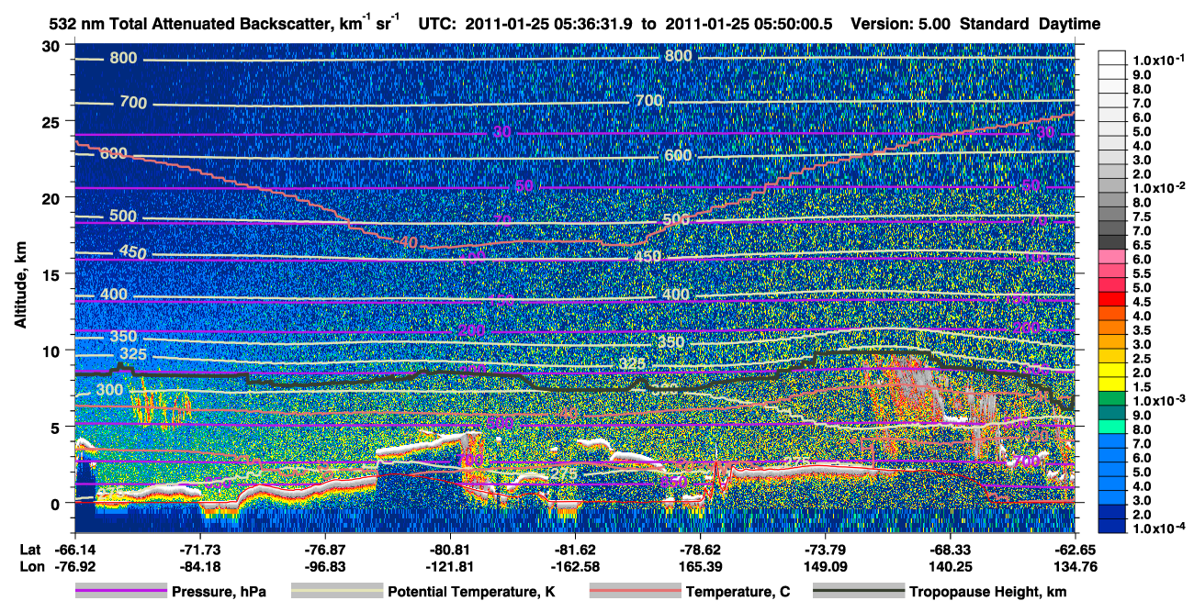Click the latitude value '-68.33'

tap(951, 550)
